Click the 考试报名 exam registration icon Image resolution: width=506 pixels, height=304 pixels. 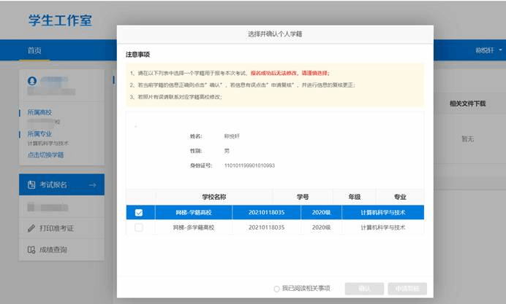pos(31,185)
